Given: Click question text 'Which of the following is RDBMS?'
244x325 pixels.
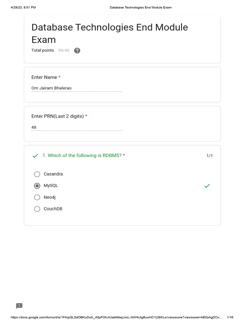Looking at the screenshot, I should click(x=85, y=156).
